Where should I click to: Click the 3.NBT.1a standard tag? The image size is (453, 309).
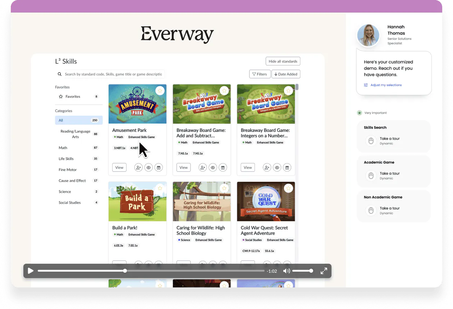click(120, 148)
